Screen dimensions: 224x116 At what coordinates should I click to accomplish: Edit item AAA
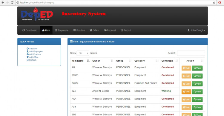click(x=186, y=100)
